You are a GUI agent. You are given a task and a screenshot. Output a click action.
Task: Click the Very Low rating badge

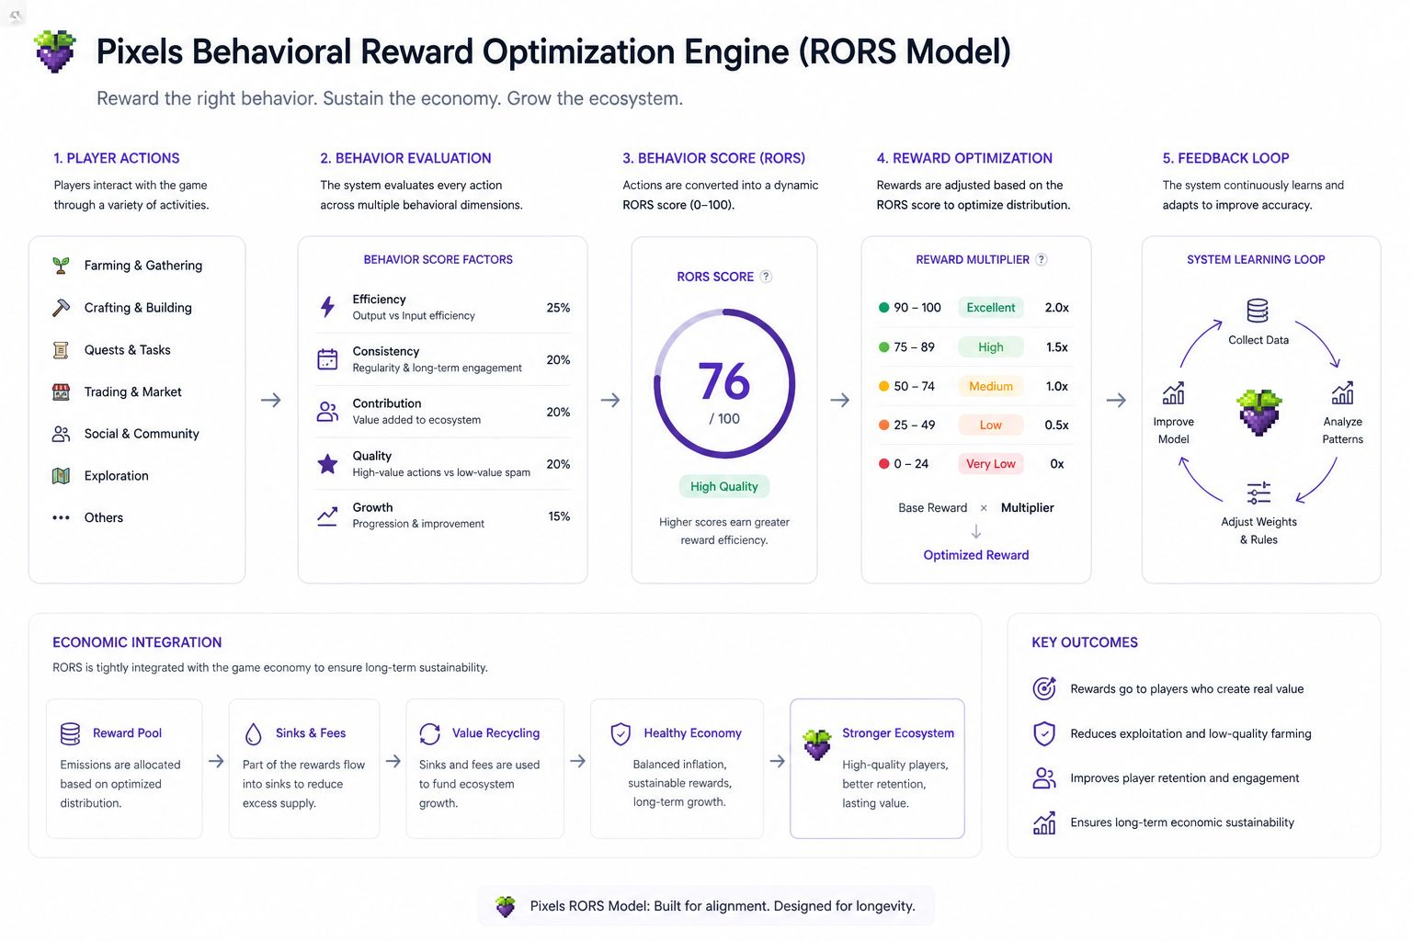[x=991, y=464]
